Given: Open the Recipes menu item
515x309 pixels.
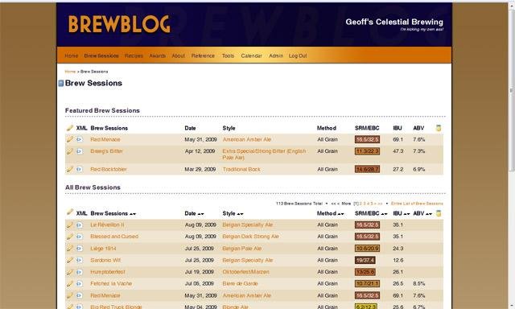Looking at the screenshot, I should [134, 56].
